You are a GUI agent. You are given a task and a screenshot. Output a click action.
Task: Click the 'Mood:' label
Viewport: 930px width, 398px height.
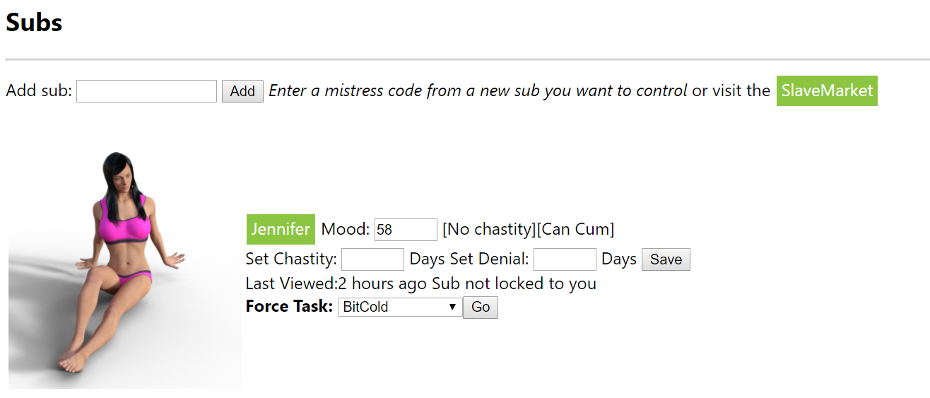click(346, 229)
